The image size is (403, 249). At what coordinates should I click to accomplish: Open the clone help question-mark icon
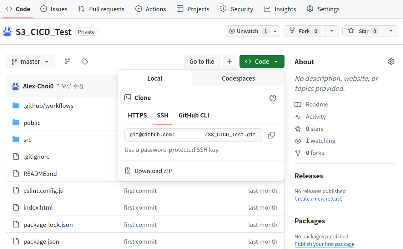tap(273, 98)
